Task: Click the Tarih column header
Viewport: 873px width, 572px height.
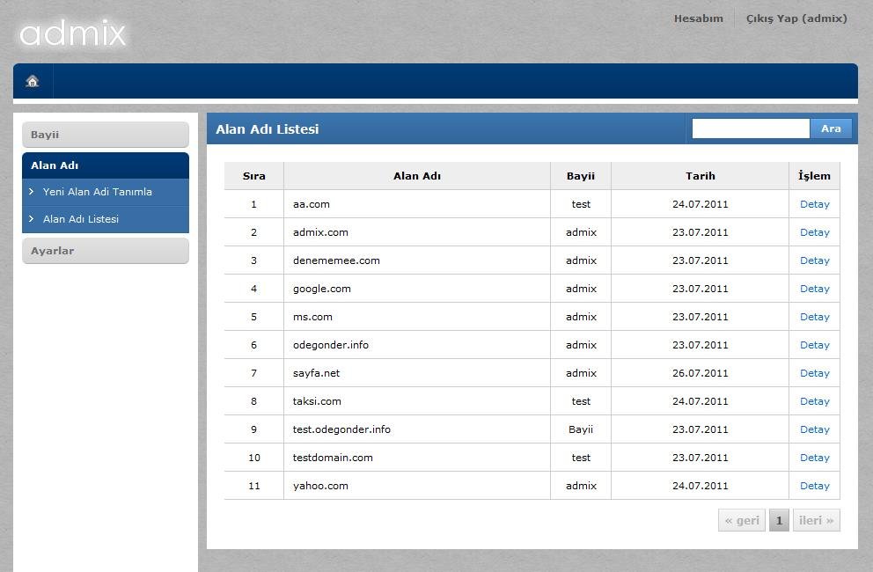Action: [700, 176]
